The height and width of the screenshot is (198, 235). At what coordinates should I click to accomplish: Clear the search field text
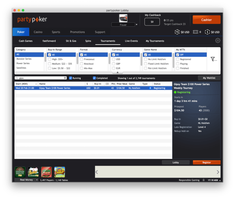(65, 78)
